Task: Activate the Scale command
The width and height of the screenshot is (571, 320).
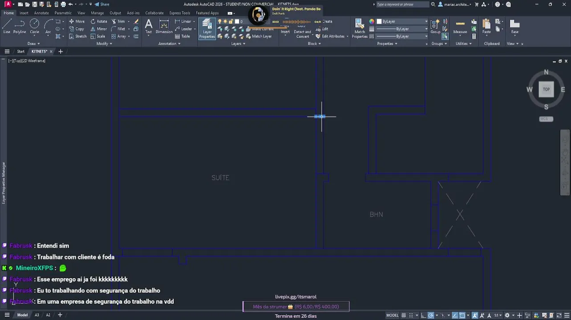Action: tap(98, 36)
